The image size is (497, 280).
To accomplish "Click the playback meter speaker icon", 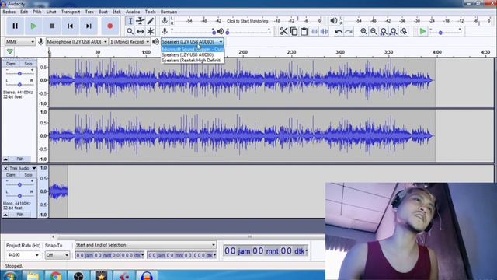I will pos(333,21).
